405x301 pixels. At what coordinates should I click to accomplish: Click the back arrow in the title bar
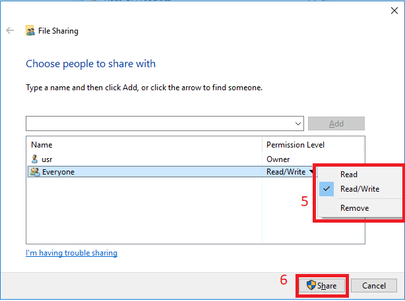coord(10,30)
